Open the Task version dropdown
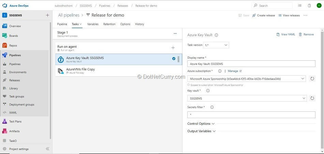Viewport: 324px width, 154px height. pyautogui.click(x=216, y=45)
